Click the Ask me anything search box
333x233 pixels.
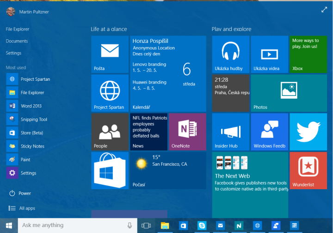pos(78,226)
